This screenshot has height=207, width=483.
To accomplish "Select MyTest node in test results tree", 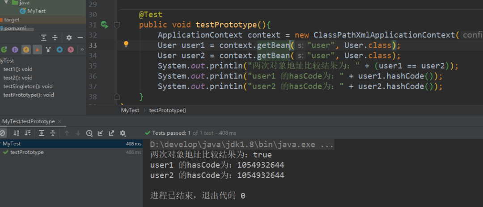I will coord(72,143).
